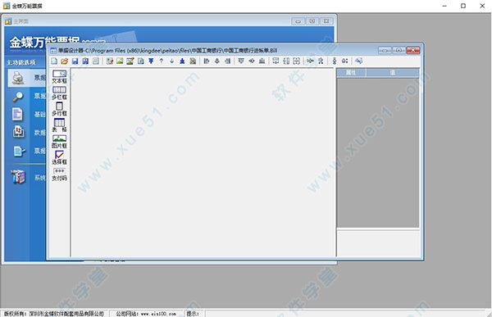Screen dimensions: 492x317
Task: Click the magnifier icon in main sidebar
Action: [x=18, y=97]
